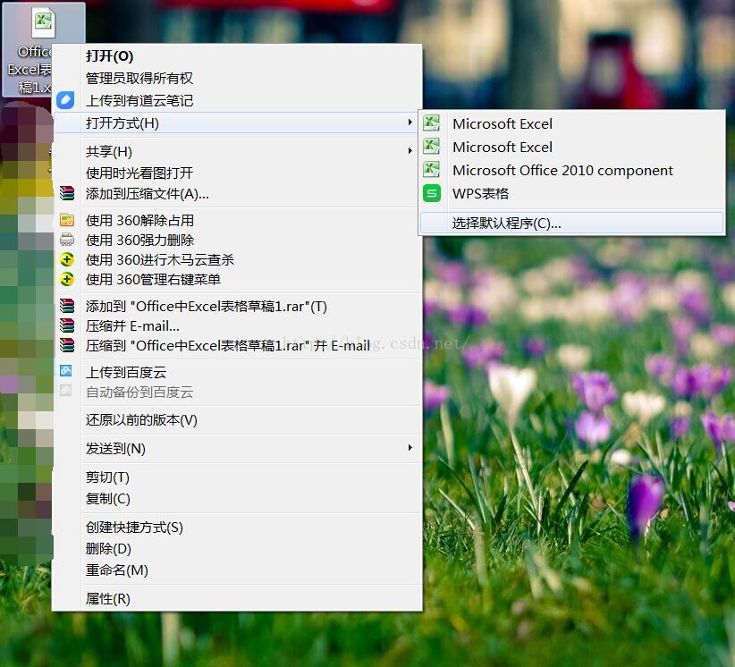735x667 pixels.
Task: Open the 共享(H) menu item
Action: pyautogui.click(x=238, y=151)
